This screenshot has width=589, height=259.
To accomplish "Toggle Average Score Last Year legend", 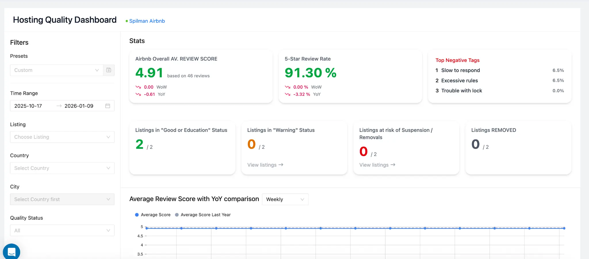I will coord(203,215).
